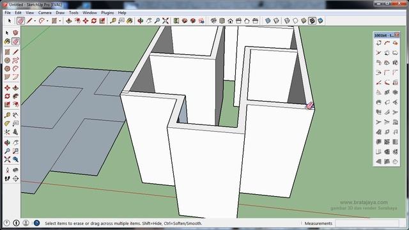Image resolution: width=409 pixels, height=230 pixels.
Task: Open the Draw menu
Action: coord(60,13)
